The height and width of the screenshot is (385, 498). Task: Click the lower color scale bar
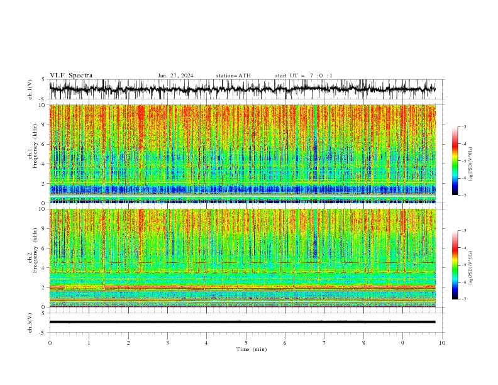pyautogui.click(x=455, y=265)
